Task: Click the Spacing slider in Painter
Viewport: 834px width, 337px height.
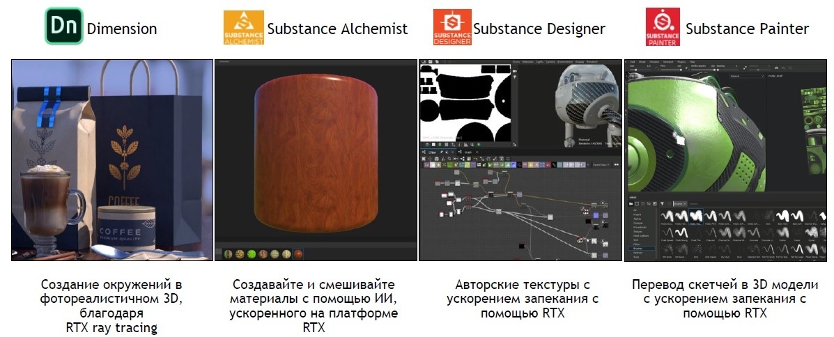Action: (x=727, y=70)
